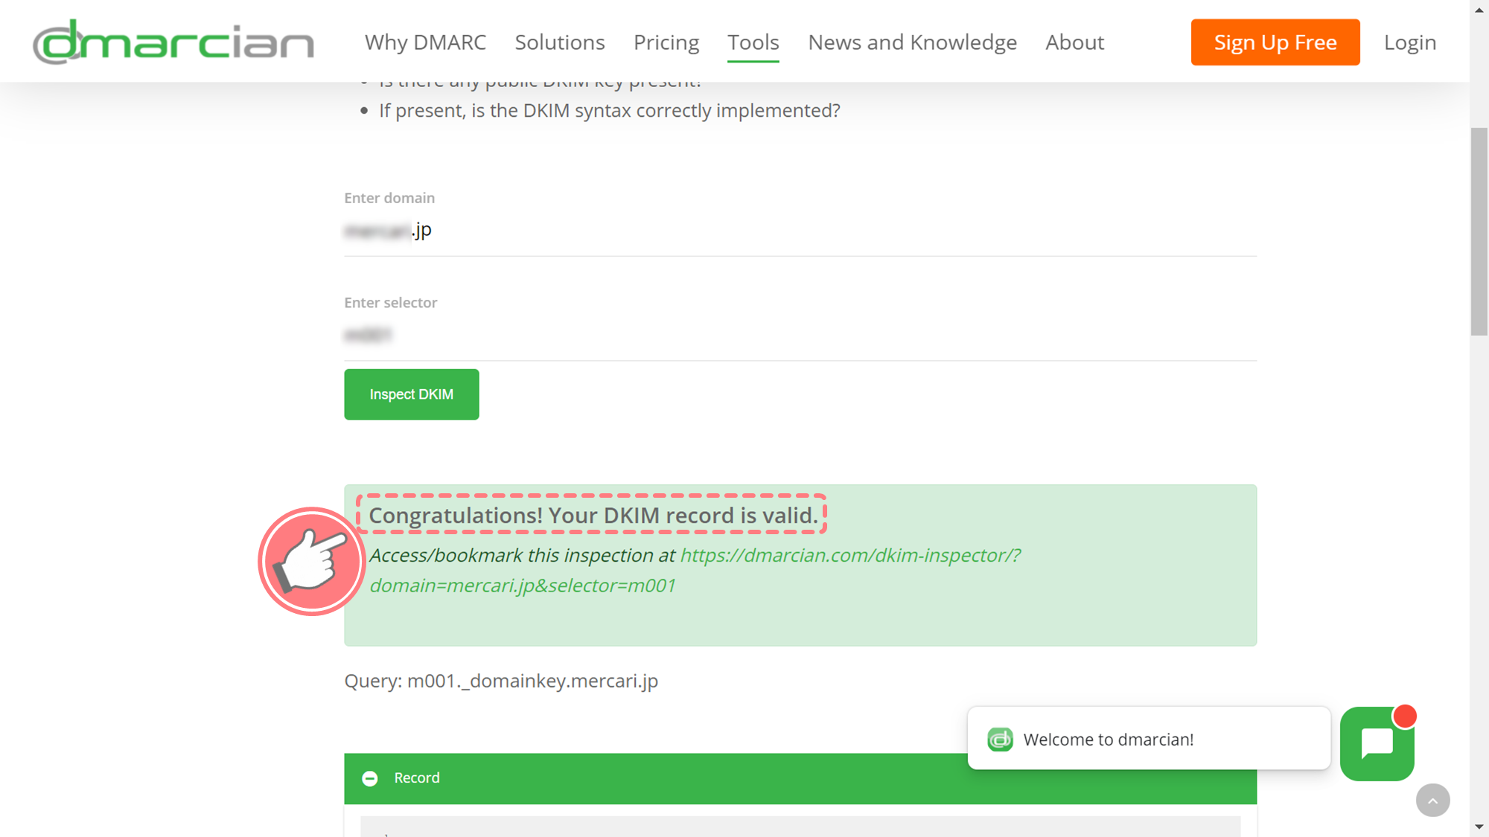Collapse the Record section minus icon
1489x837 pixels.
pos(370,778)
